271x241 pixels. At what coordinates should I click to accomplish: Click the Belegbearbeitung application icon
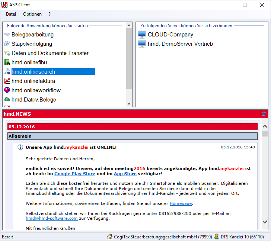pyautogui.click(x=7, y=35)
